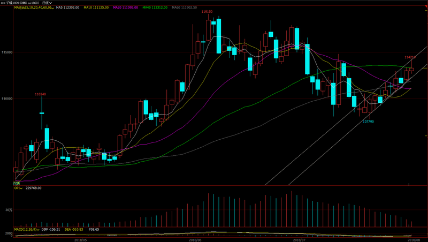Click the 115000 price axis label
428x242 pixels.
click(x=7, y=52)
